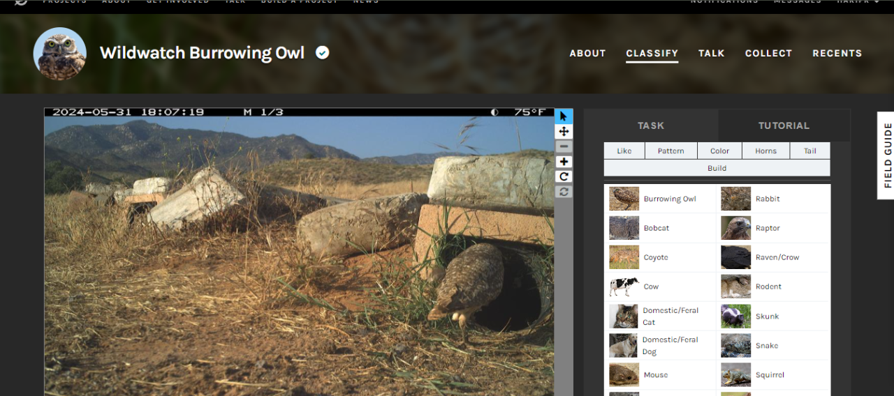Zoom out of the subject image
The image size is (894, 396).
click(564, 146)
